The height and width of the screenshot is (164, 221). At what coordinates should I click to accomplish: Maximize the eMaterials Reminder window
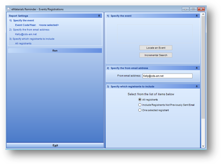pos(193,9)
